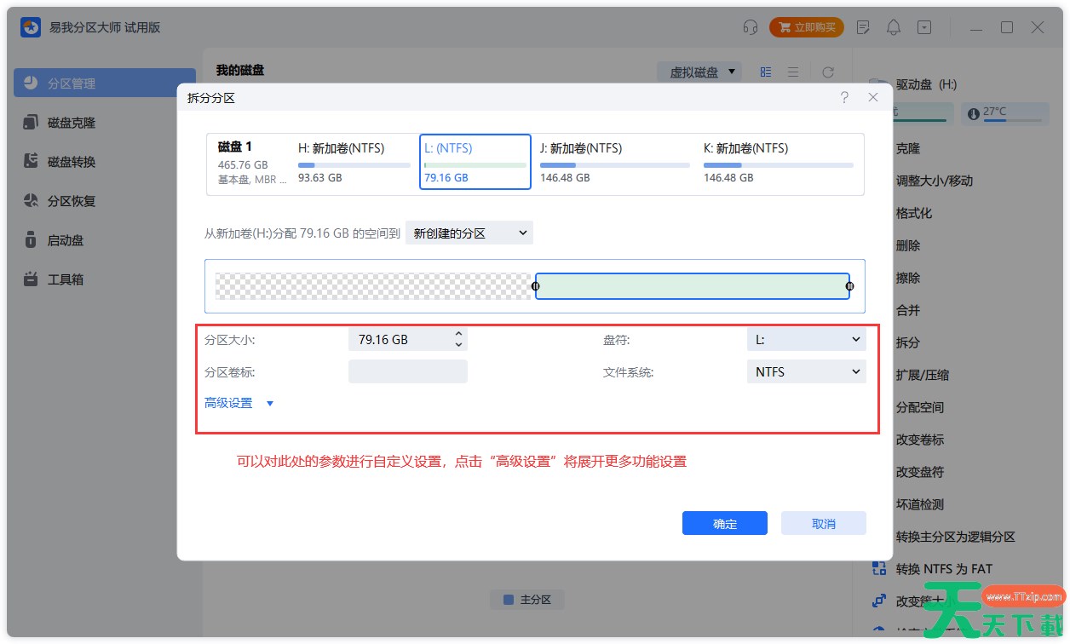Switch to the detailed grid view icon
Image resolution: width=1070 pixels, height=644 pixels.
point(765,72)
